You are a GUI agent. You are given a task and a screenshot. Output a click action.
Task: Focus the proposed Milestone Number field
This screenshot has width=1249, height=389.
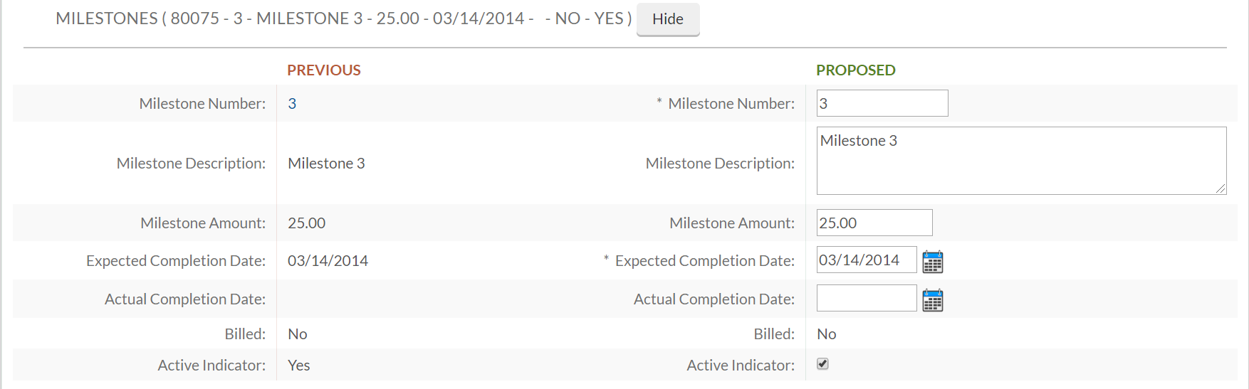tap(882, 104)
